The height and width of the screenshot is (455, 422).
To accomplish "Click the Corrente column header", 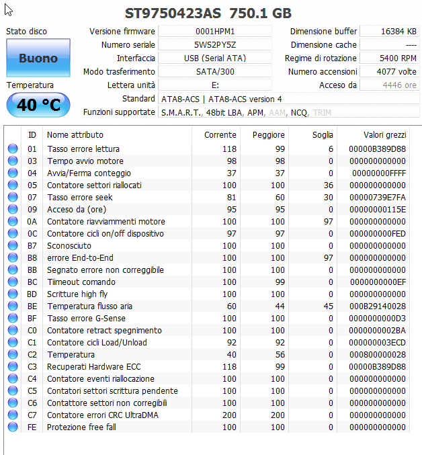I will 216,134.
